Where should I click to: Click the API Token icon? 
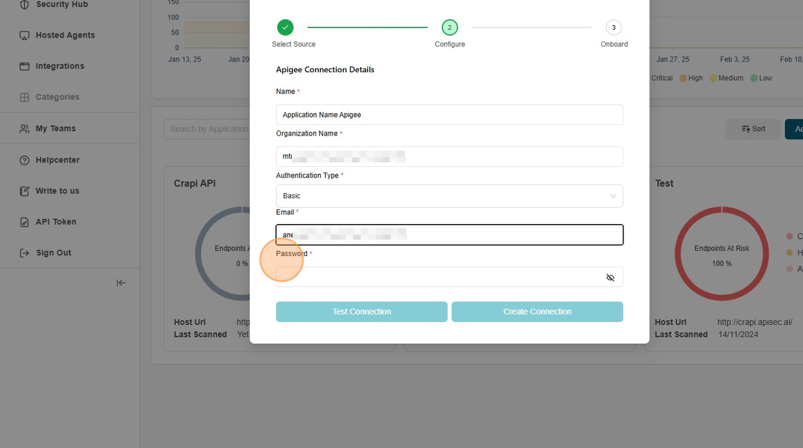click(x=24, y=222)
